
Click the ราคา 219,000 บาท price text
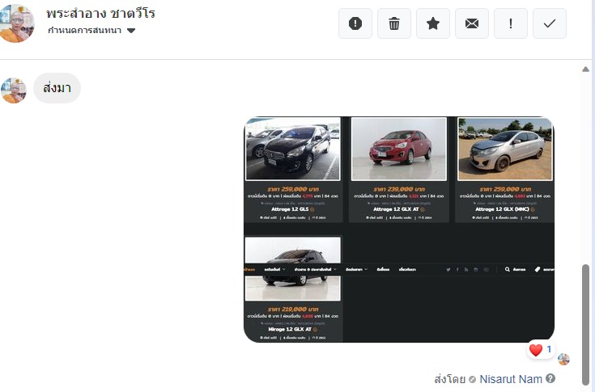pyautogui.click(x=292, y=309)
